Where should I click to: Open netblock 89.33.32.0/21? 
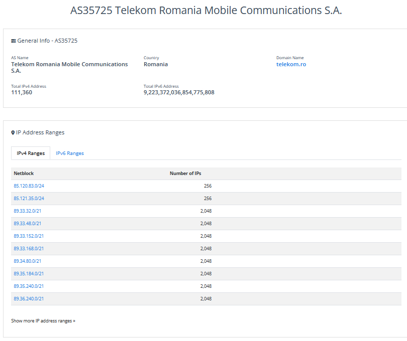27,211
